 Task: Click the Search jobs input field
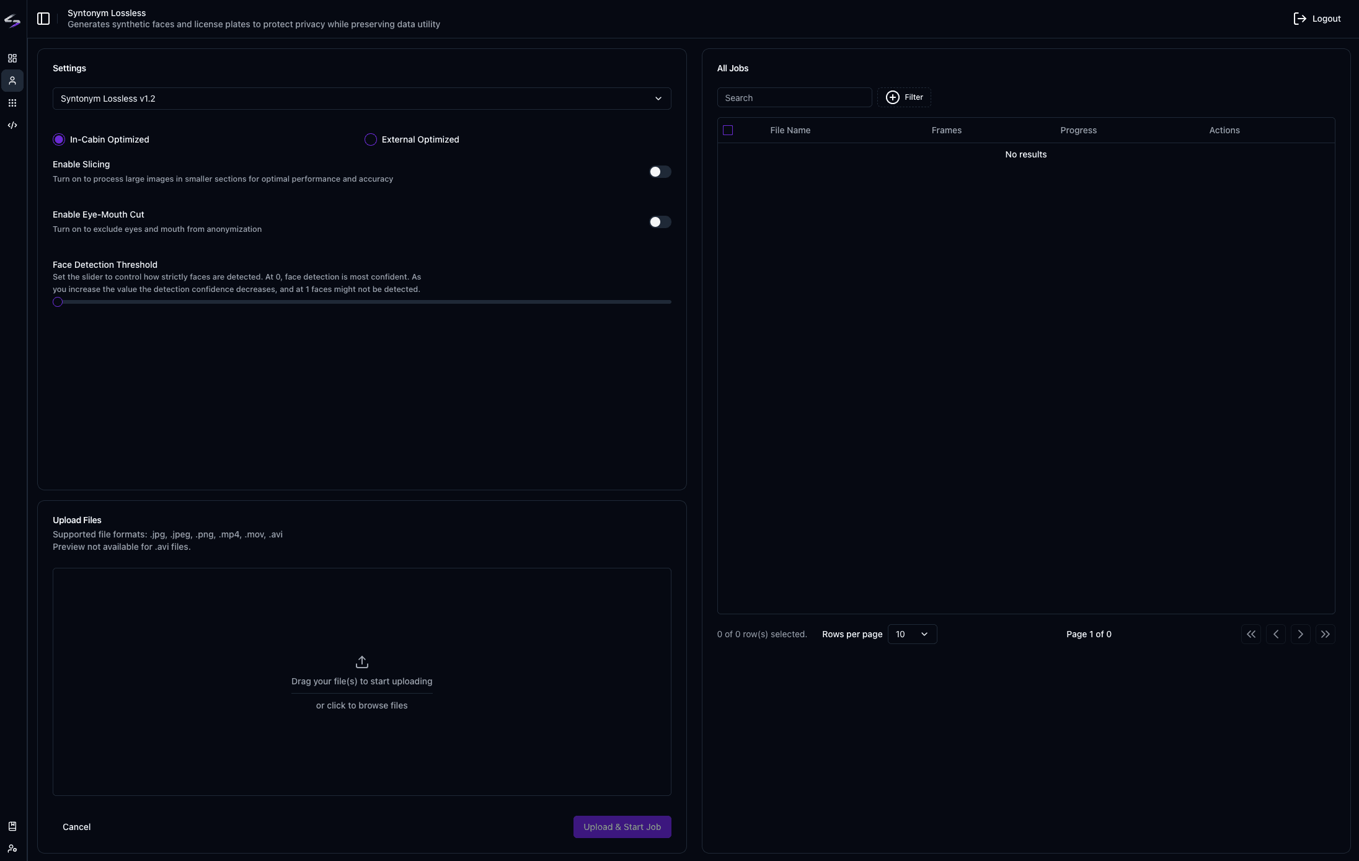click(x=795, y=97)
